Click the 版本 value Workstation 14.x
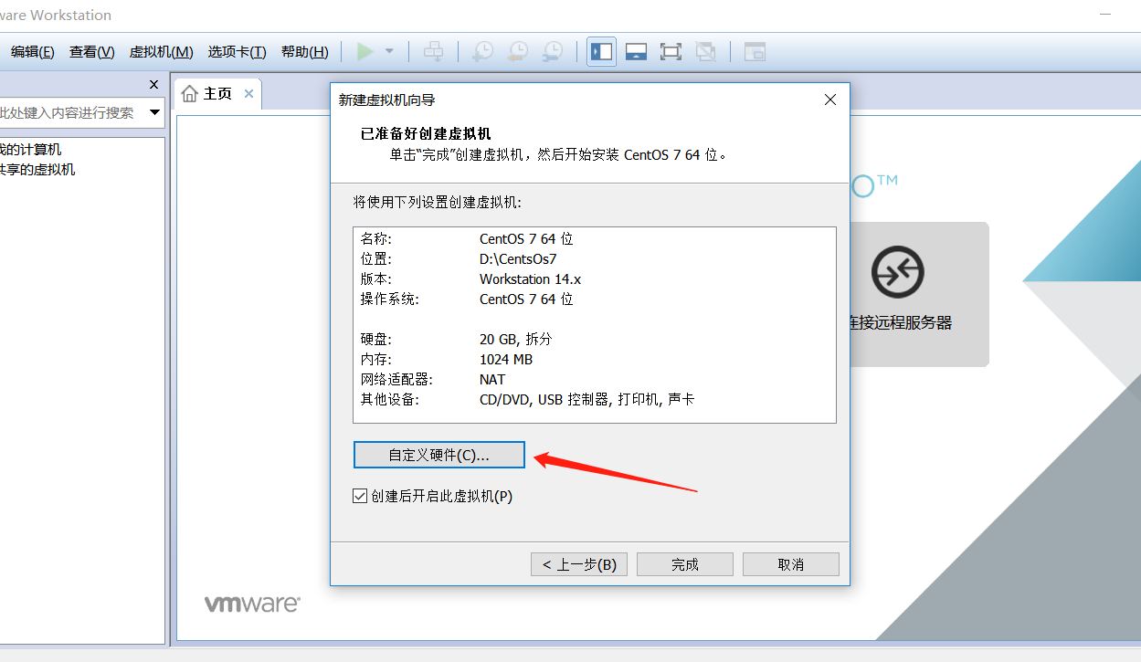Screen dimensions: 1141x662 pyautogui.click(x=531, y=279)
